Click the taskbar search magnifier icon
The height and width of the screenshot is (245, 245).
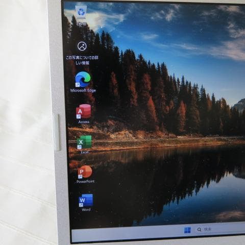click(x=199, y=230)
